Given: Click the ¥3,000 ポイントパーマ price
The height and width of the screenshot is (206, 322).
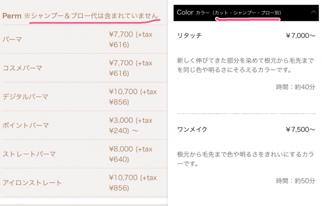Looking at the screenshot, I should point(130,125).
